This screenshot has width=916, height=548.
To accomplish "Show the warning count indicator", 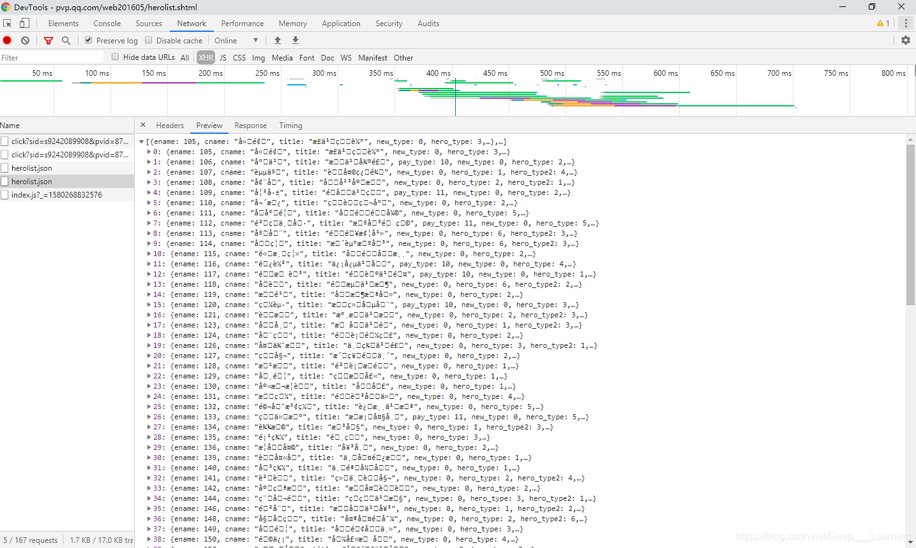I will pyautogui.click(x=883, y=23).
